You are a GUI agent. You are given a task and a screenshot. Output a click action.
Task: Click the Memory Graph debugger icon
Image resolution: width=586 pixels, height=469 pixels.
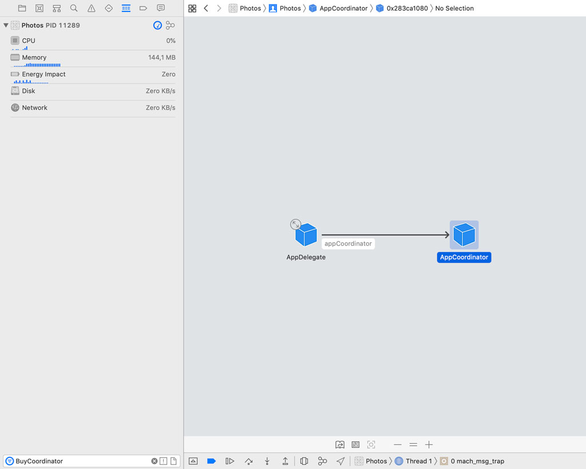322,461
